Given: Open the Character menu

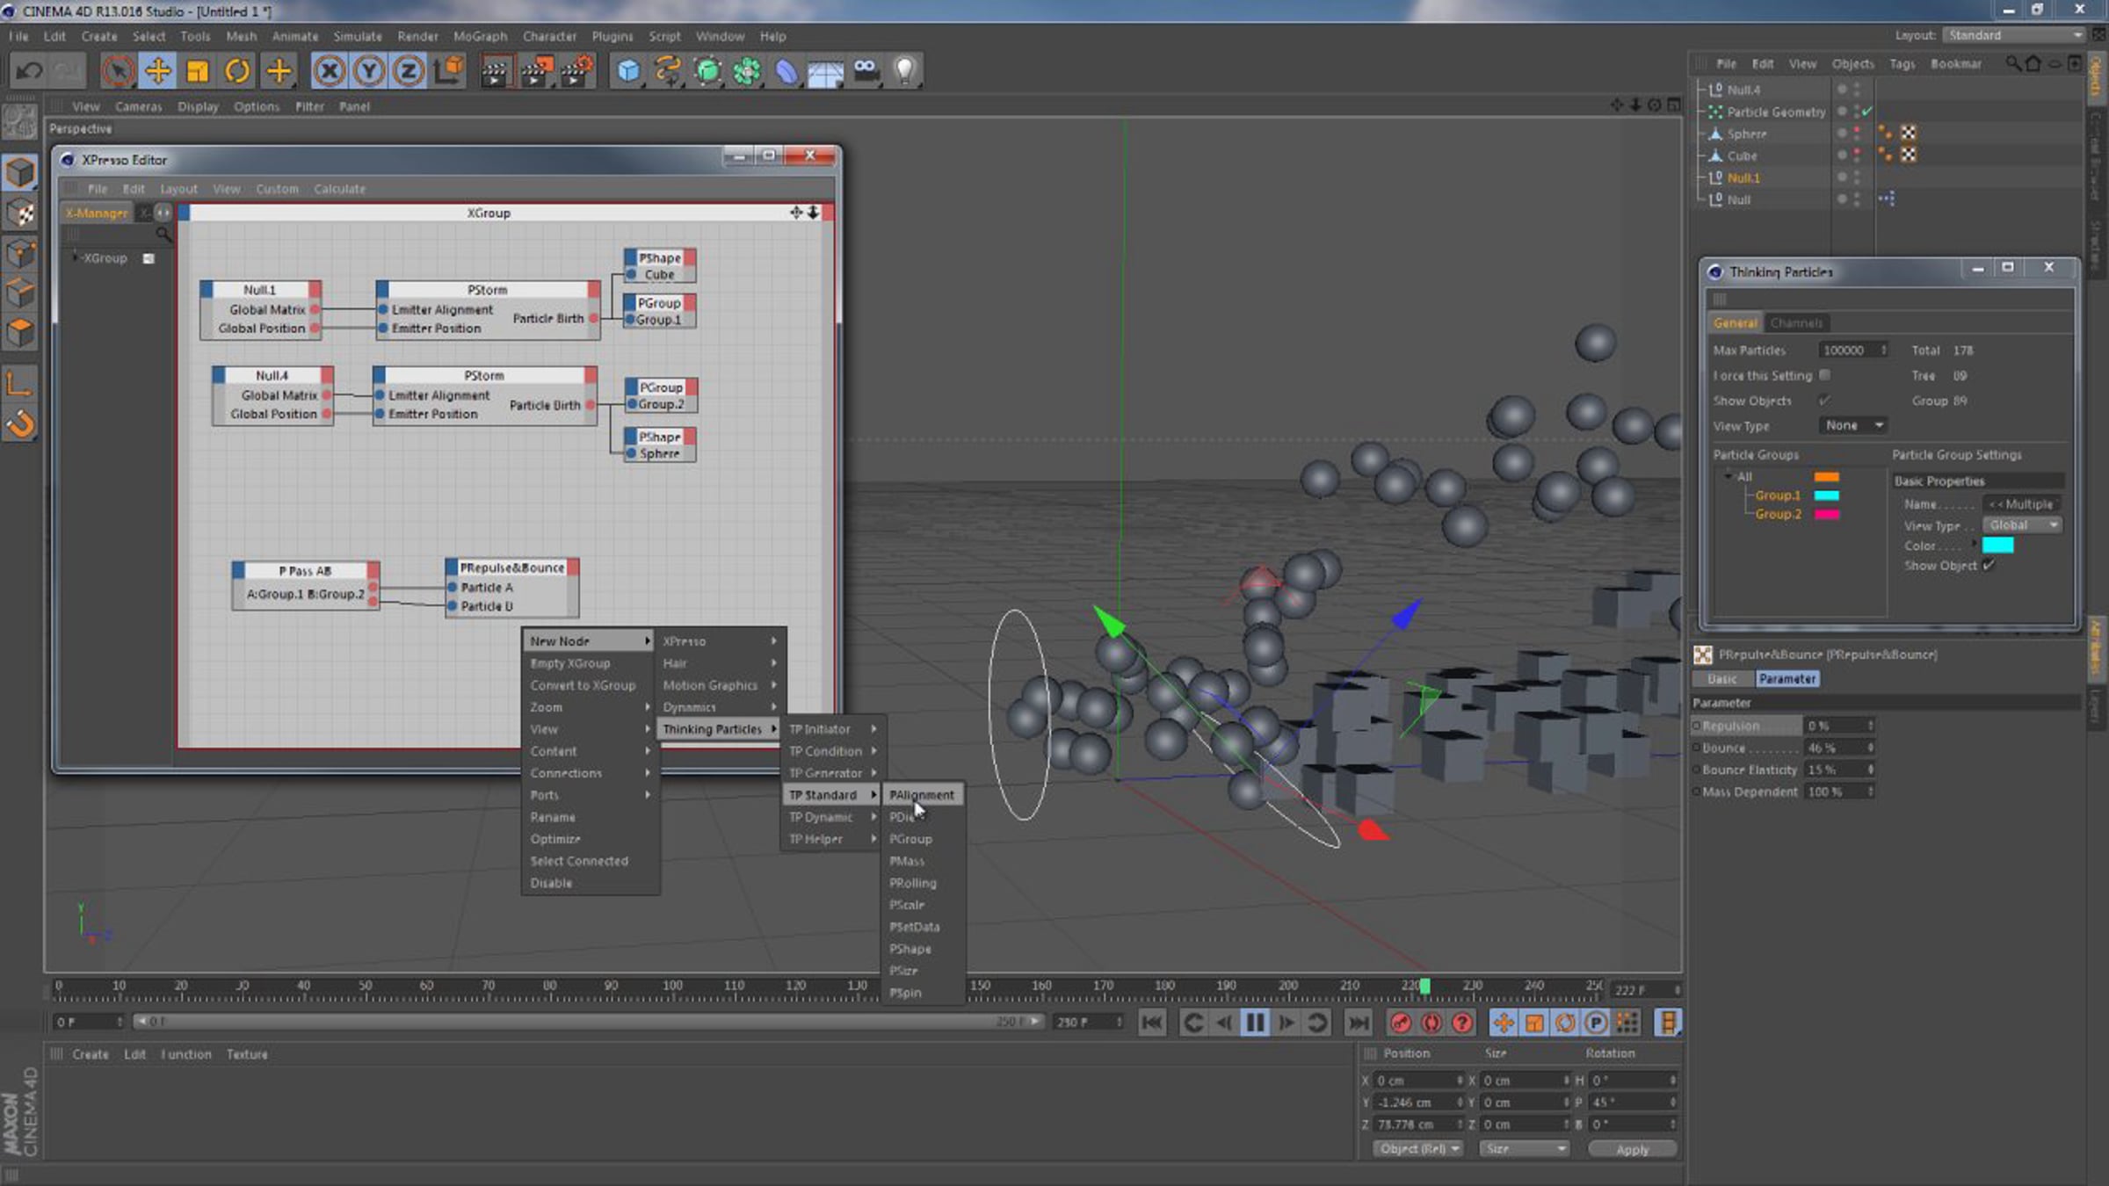Looking at the screenshot, I should 549,36.
